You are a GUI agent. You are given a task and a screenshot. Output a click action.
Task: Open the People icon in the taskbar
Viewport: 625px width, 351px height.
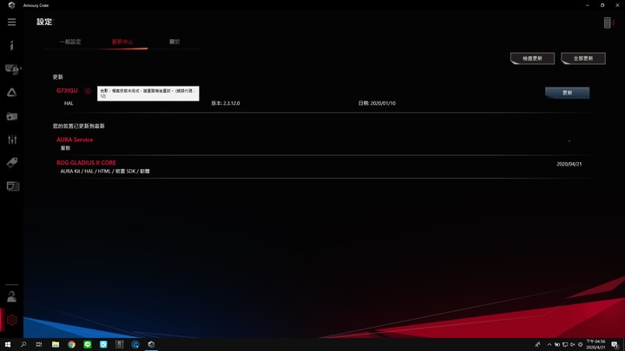[x=537, y=345]
